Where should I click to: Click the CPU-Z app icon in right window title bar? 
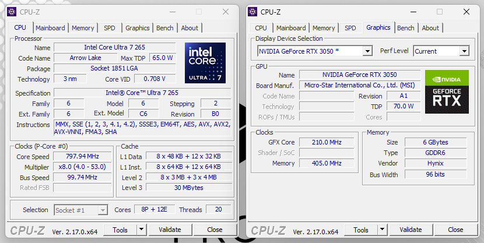(x=252, y=12)
